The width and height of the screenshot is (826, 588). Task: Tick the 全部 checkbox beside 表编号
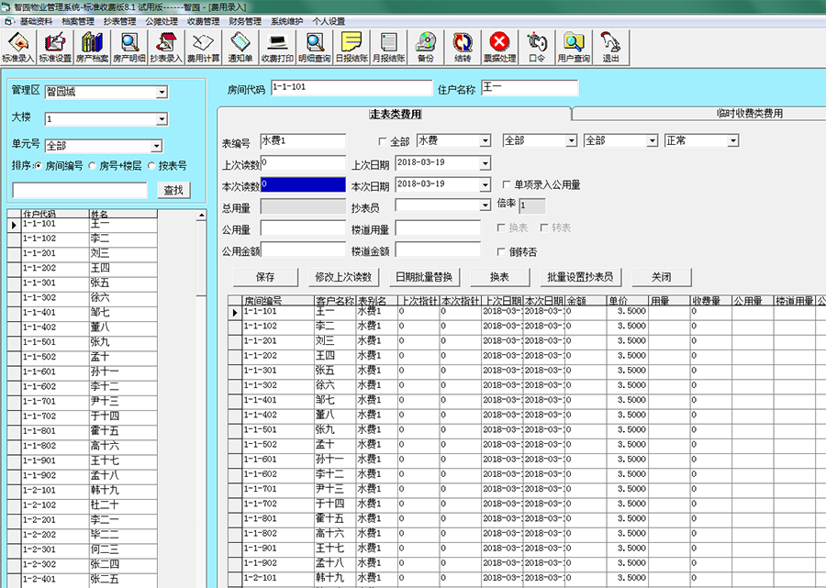coord(383,141)
